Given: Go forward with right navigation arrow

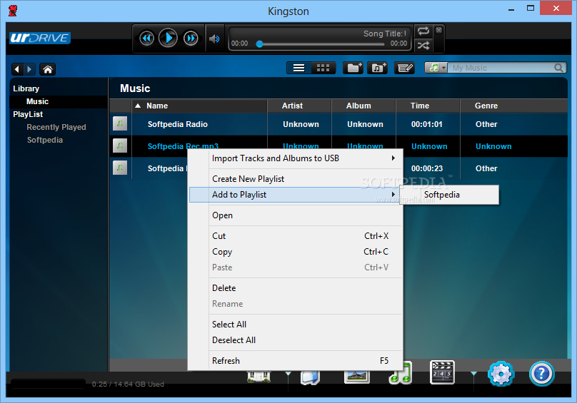Looking at the screenshot, I should [x=29, y=69].
